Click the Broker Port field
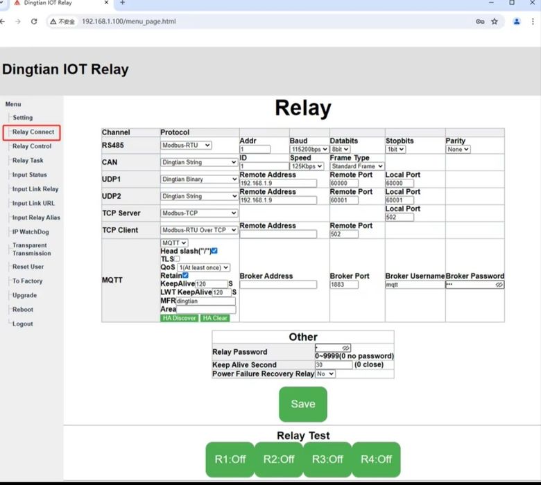 pyautogui.click(x=344, y=285)
